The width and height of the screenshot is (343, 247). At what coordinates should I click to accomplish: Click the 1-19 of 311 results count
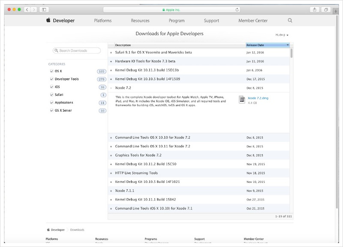[x=283, y=217]
